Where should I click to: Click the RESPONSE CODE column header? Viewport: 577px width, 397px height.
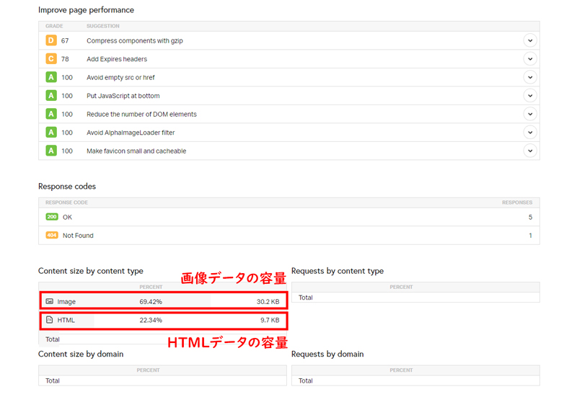click(66, 202)
